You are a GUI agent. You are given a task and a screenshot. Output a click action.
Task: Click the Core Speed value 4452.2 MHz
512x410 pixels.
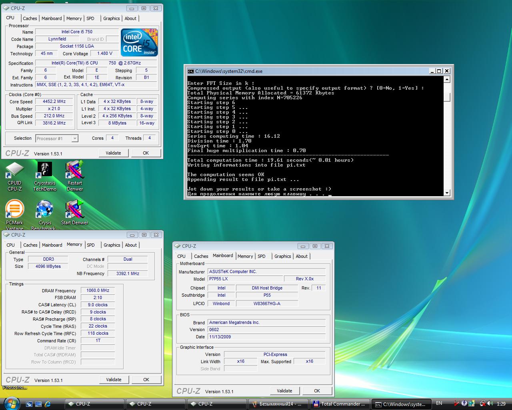tap(54, 102)
